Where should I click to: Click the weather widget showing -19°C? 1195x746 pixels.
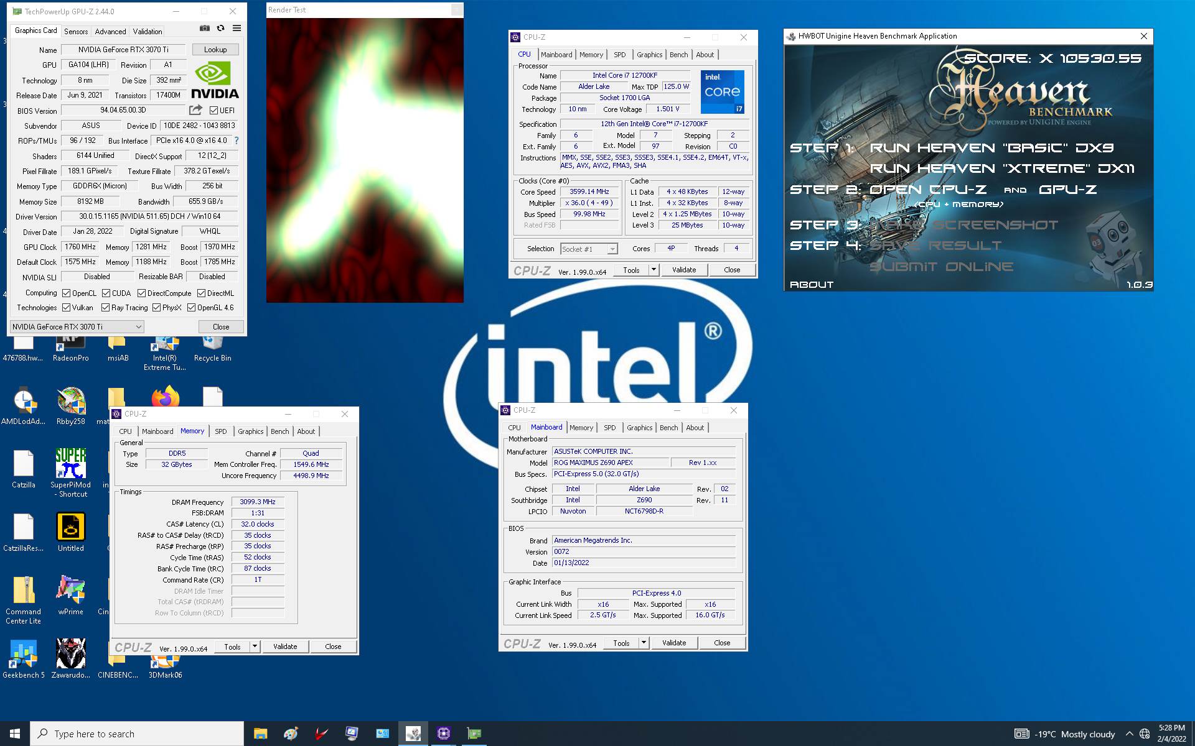pos(1064,734)
